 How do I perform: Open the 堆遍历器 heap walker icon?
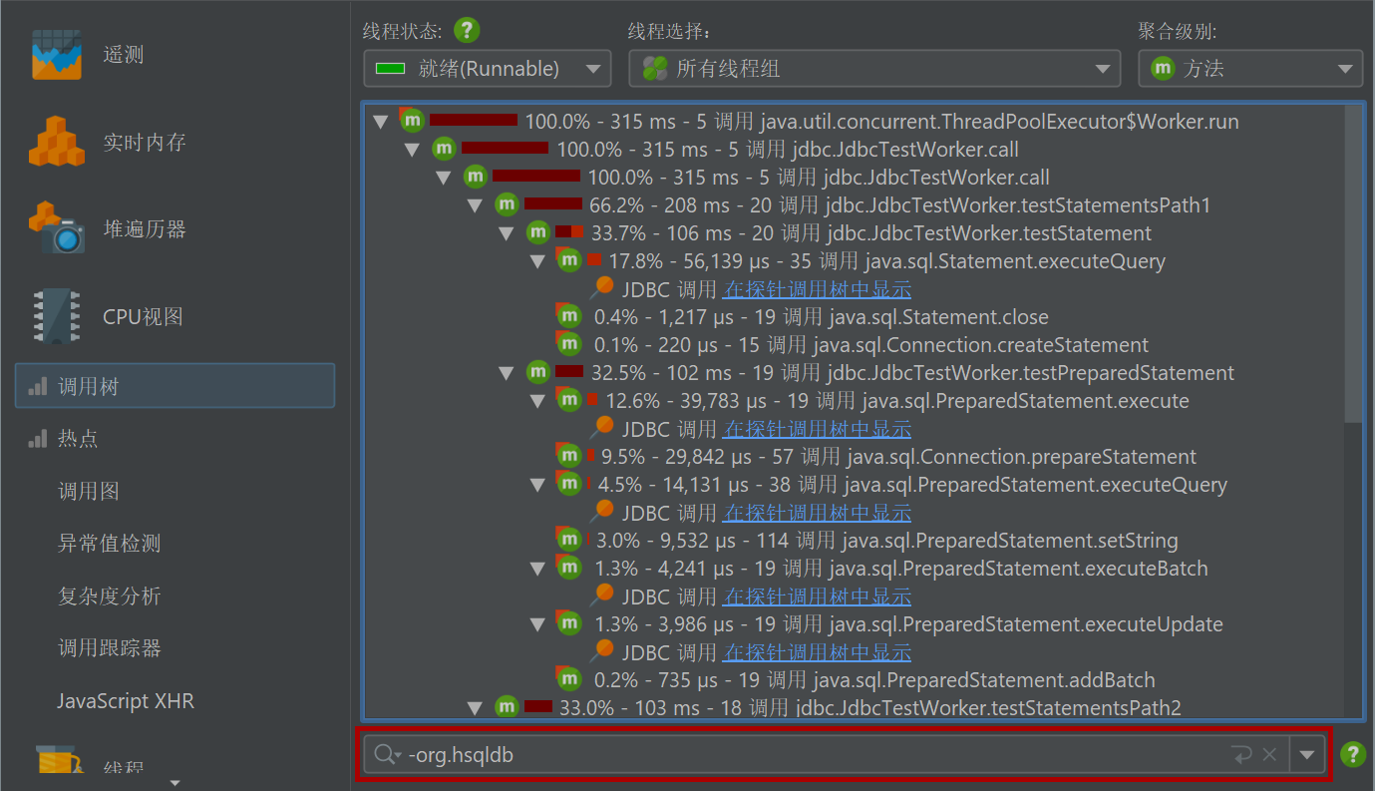(57, 227)
